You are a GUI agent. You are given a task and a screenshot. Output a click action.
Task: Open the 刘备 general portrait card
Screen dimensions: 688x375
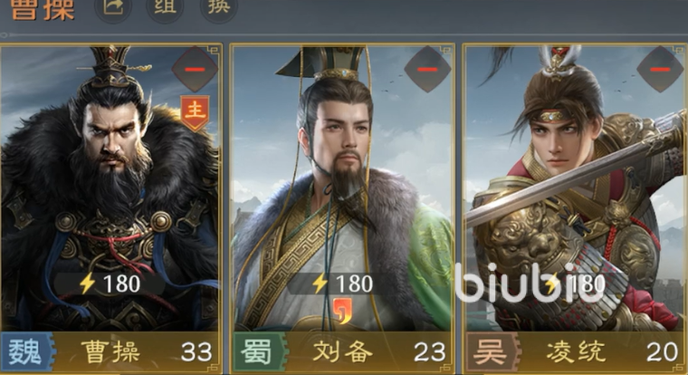click(343, 187)
